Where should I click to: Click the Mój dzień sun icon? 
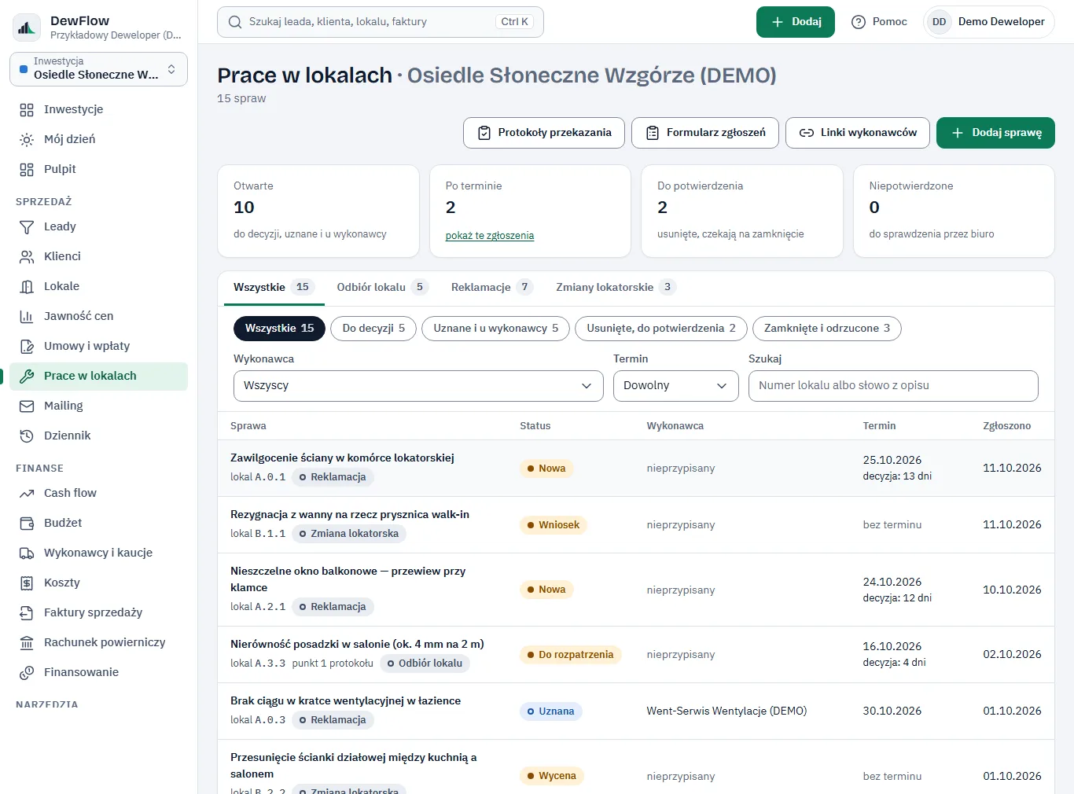coord(27,139)
